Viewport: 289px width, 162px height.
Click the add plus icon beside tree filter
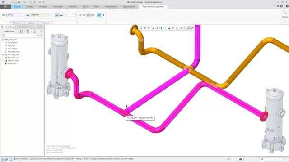pyautogui.click(x=42, y=35)
